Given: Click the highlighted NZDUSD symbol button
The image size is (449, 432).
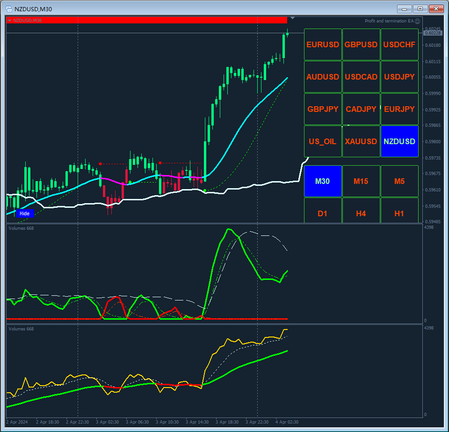Looking at the screenshot, I should 399,141.
